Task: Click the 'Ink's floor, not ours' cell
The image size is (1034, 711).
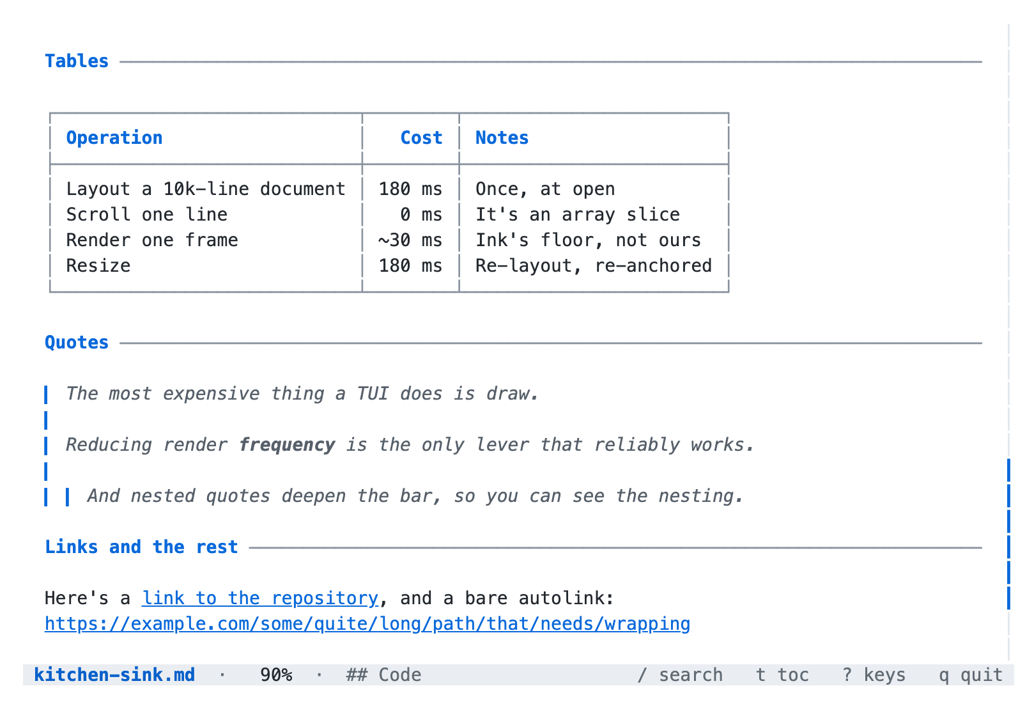Action: tap(588, 240)
